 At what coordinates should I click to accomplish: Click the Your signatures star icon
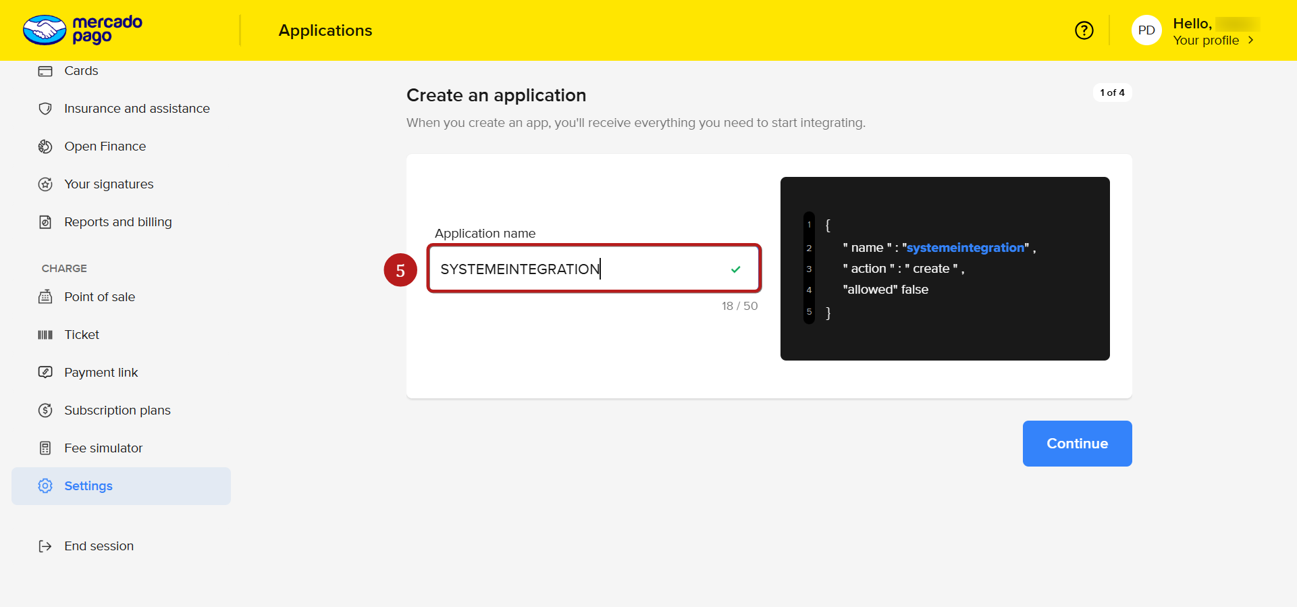point(45,184)
